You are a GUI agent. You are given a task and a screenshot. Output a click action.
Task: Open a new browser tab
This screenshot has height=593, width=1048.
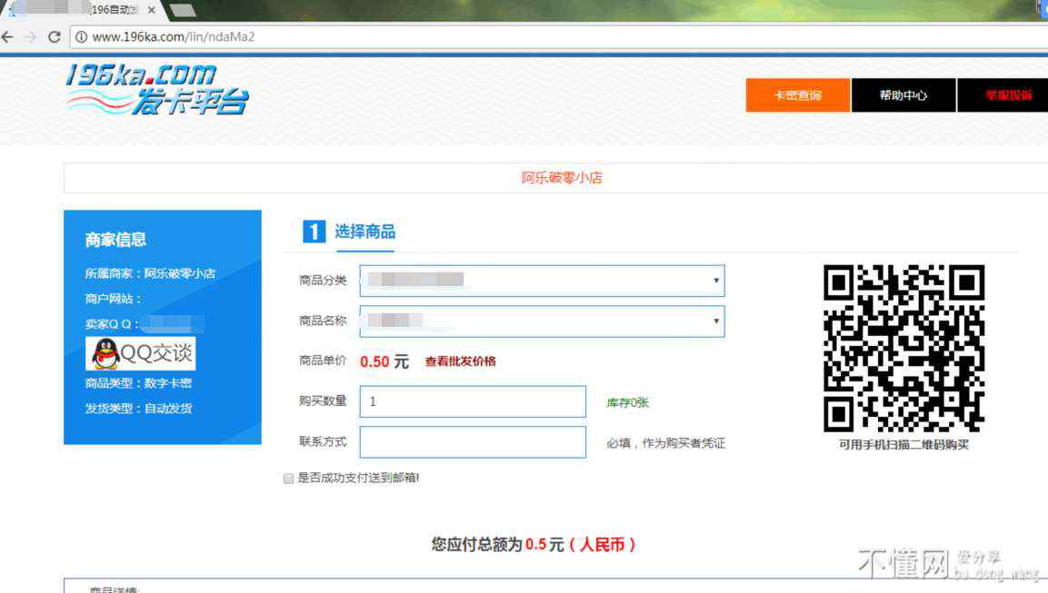(x=183, y=10)
